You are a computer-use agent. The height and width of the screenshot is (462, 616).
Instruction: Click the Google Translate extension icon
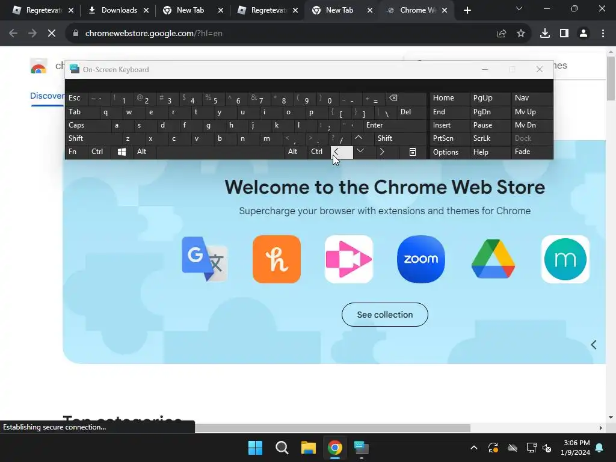coord(205,259)
